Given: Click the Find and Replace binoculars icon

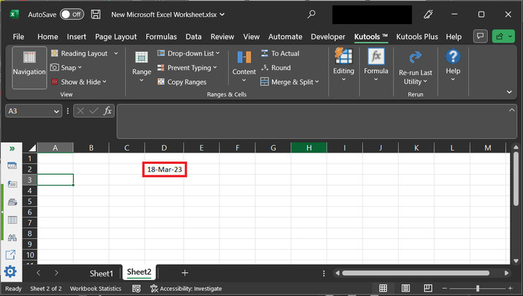Looking at the screenshot, I should [12, 237].
